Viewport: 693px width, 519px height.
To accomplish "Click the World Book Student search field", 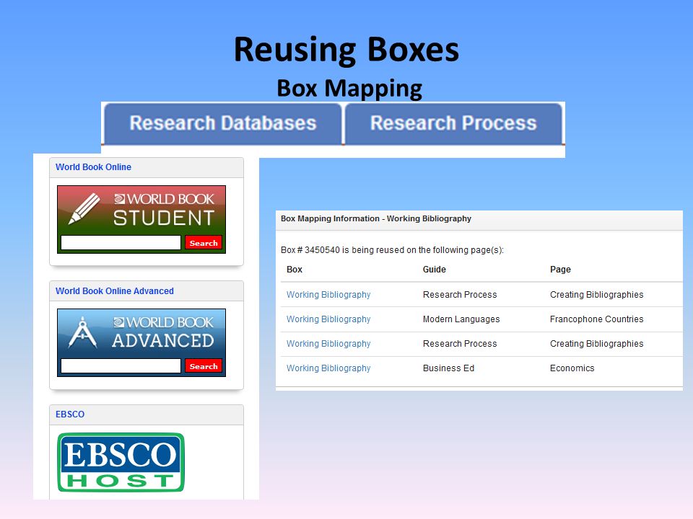I will click(x=121, y=242).
